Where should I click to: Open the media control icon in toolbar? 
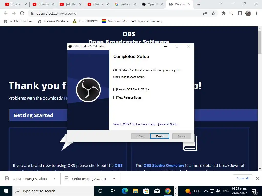click(x=232, y=13)
